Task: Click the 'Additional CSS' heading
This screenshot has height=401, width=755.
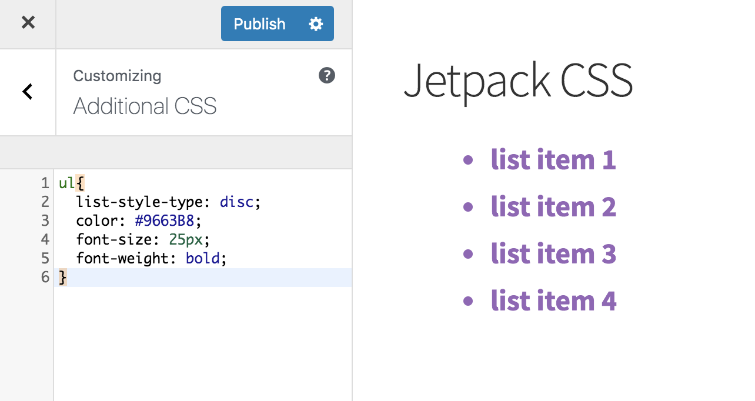Action: [x=145, y=106]
